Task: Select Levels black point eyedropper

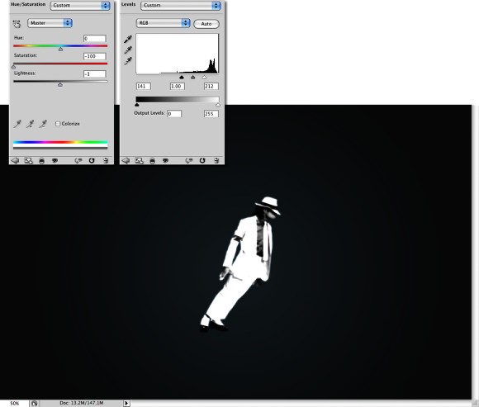Action: 128,39
